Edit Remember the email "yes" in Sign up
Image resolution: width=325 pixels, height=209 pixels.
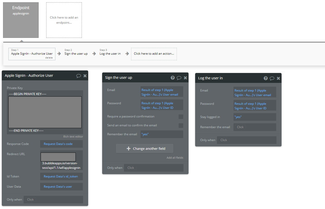click(x=162, y=134)
